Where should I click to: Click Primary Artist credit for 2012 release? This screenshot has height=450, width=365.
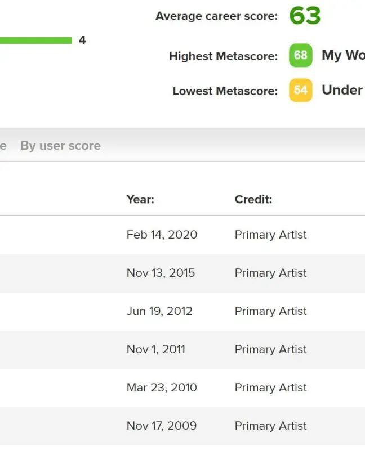[x=270, y=311]
